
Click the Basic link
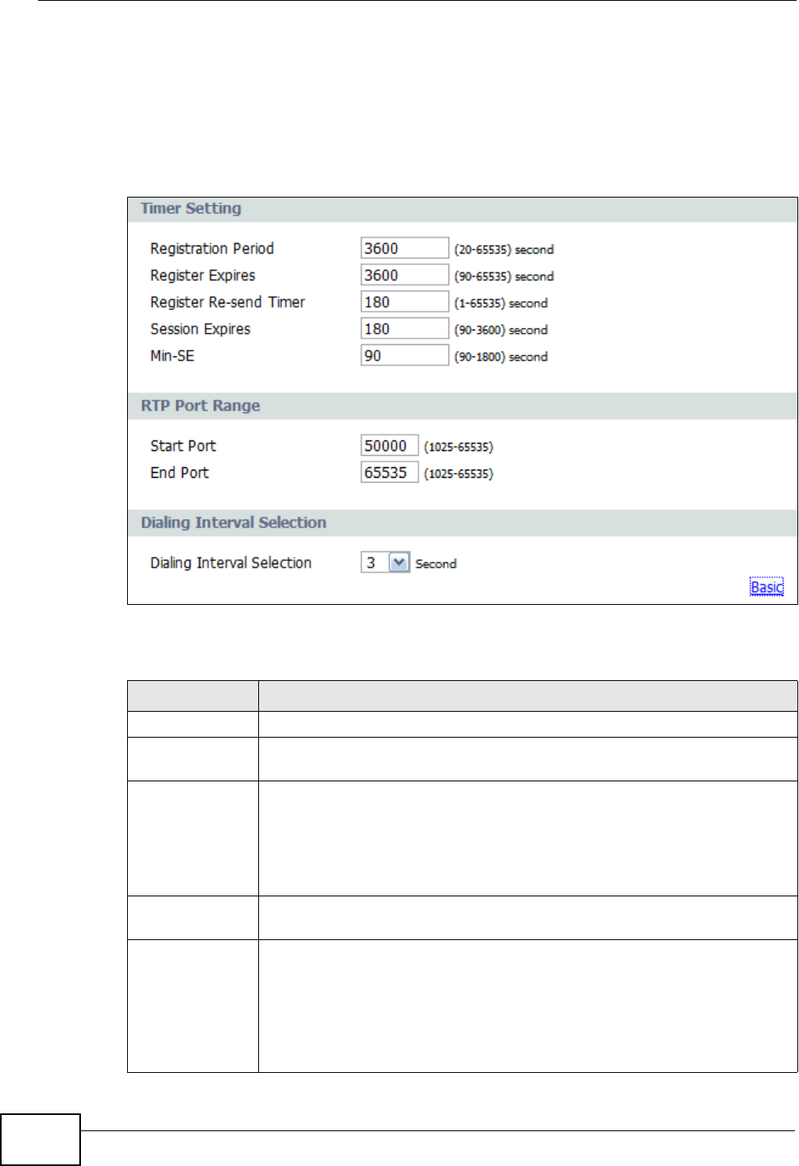[x=767, y=587]
